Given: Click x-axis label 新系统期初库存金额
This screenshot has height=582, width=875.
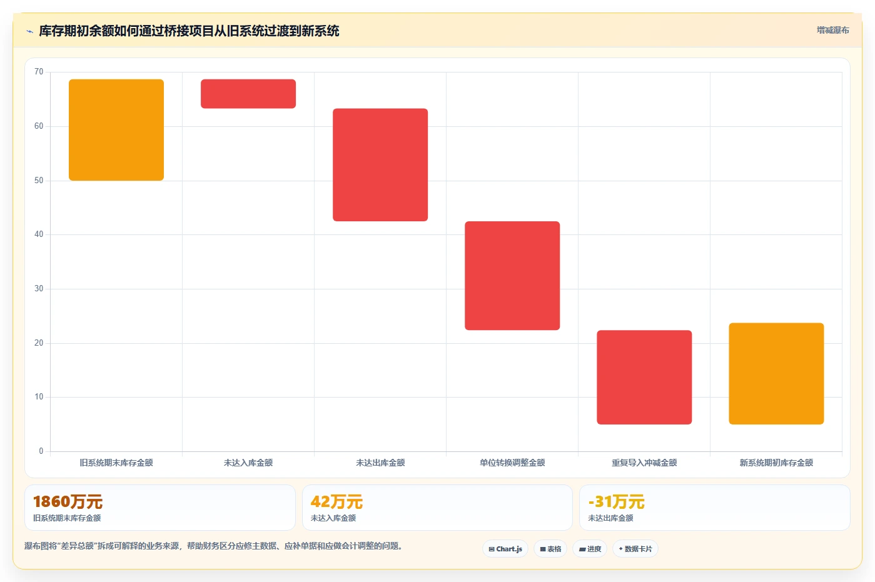Looking at the screenshot, I should coord(776,463).
